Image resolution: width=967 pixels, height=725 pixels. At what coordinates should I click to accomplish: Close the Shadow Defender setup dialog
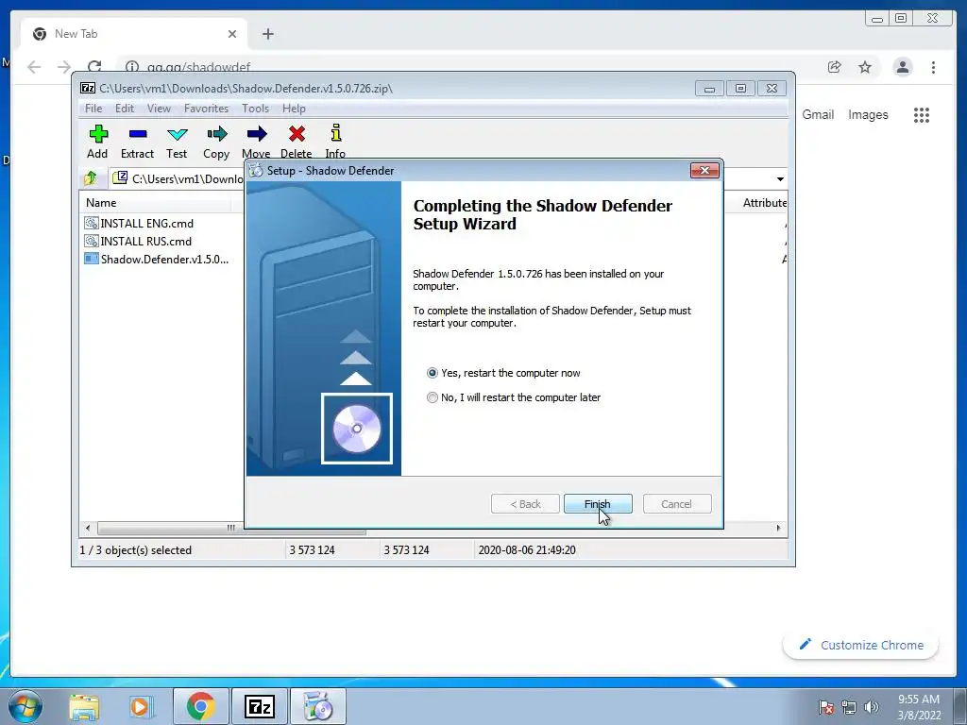click(704, 170)
